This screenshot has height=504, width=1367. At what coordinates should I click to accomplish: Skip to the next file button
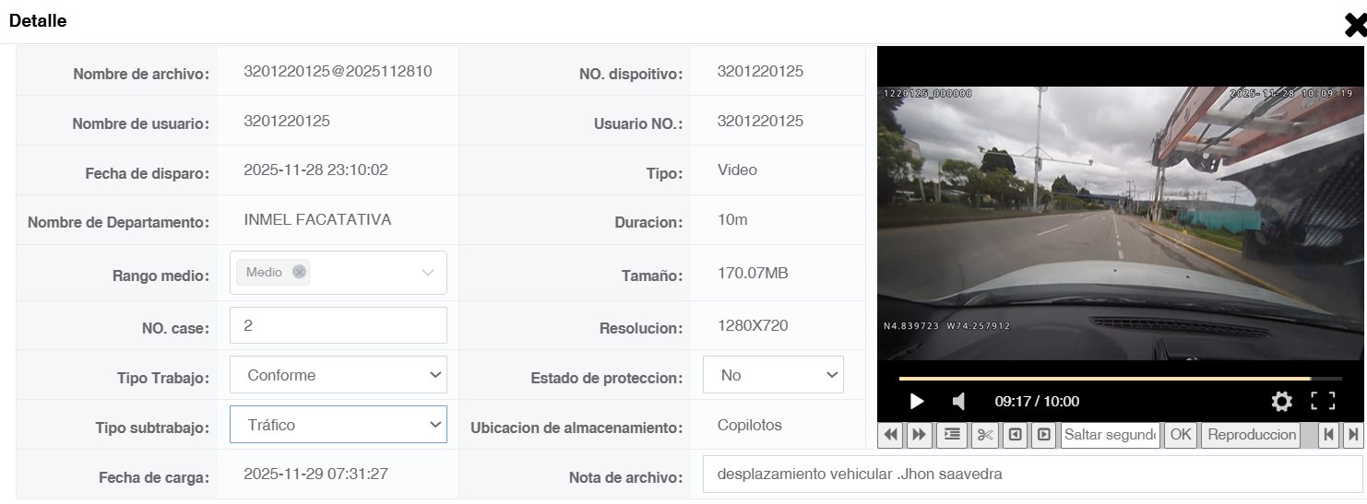tap(1353, 435)
